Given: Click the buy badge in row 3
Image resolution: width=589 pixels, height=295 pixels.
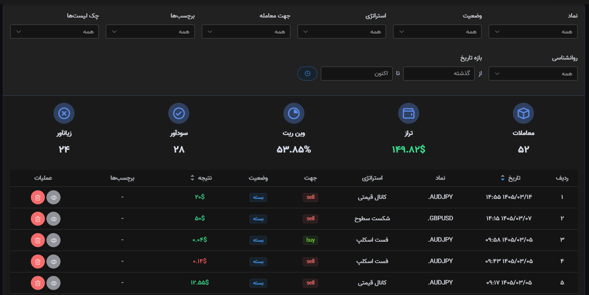Looking at the screenshot, I should [x=310, y=240].
